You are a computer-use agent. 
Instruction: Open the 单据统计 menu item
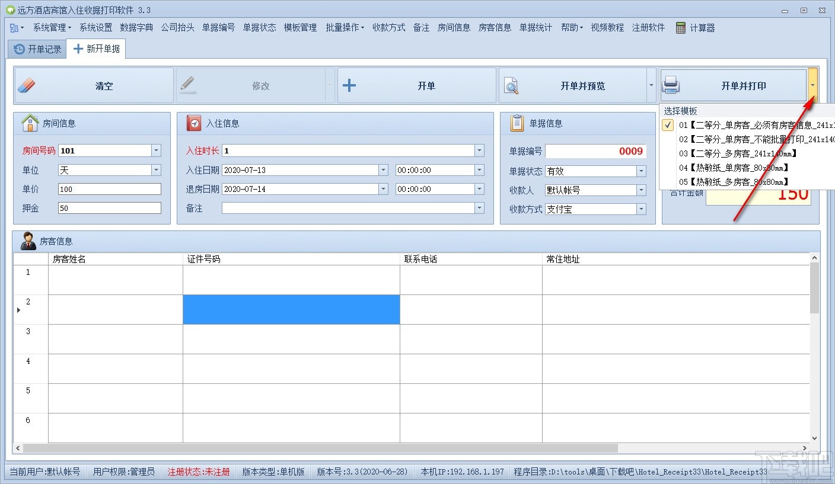tap(536, 27)
